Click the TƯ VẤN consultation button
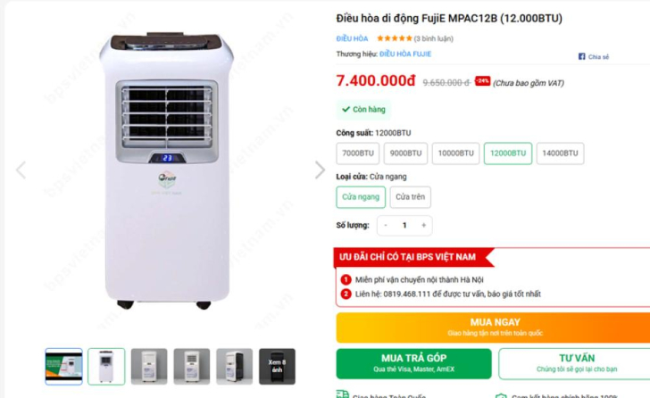Viewport: 650px width, 398px height. click(x=576, y=363)
